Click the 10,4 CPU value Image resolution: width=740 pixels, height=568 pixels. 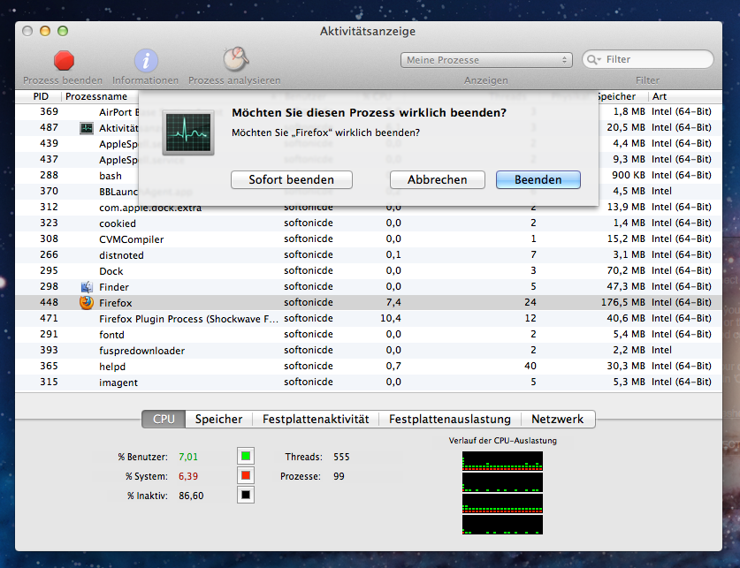(x=391, y=318)
